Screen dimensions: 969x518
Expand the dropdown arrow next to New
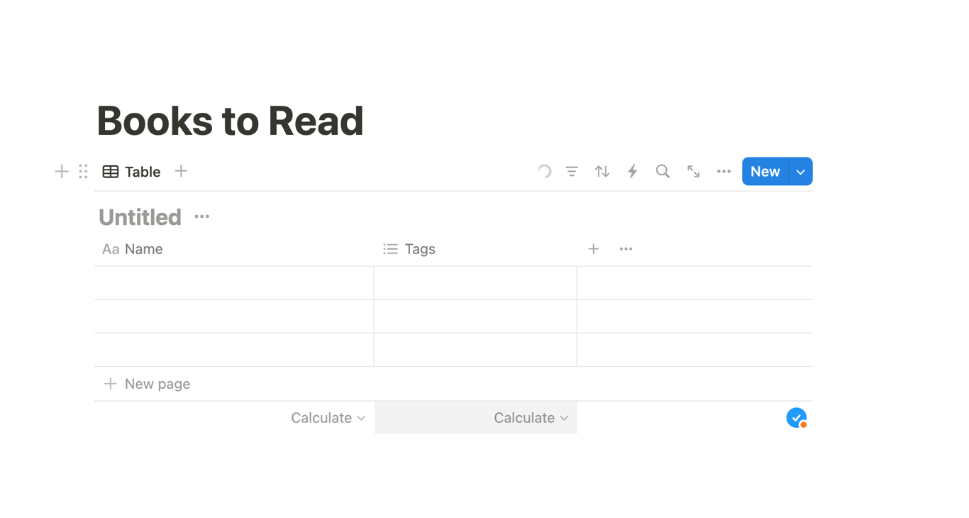coord(801,172)
